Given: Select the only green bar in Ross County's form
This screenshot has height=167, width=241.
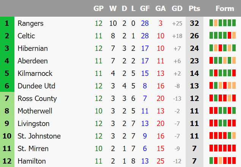Looking at the screenshot, I should (216, 98).
